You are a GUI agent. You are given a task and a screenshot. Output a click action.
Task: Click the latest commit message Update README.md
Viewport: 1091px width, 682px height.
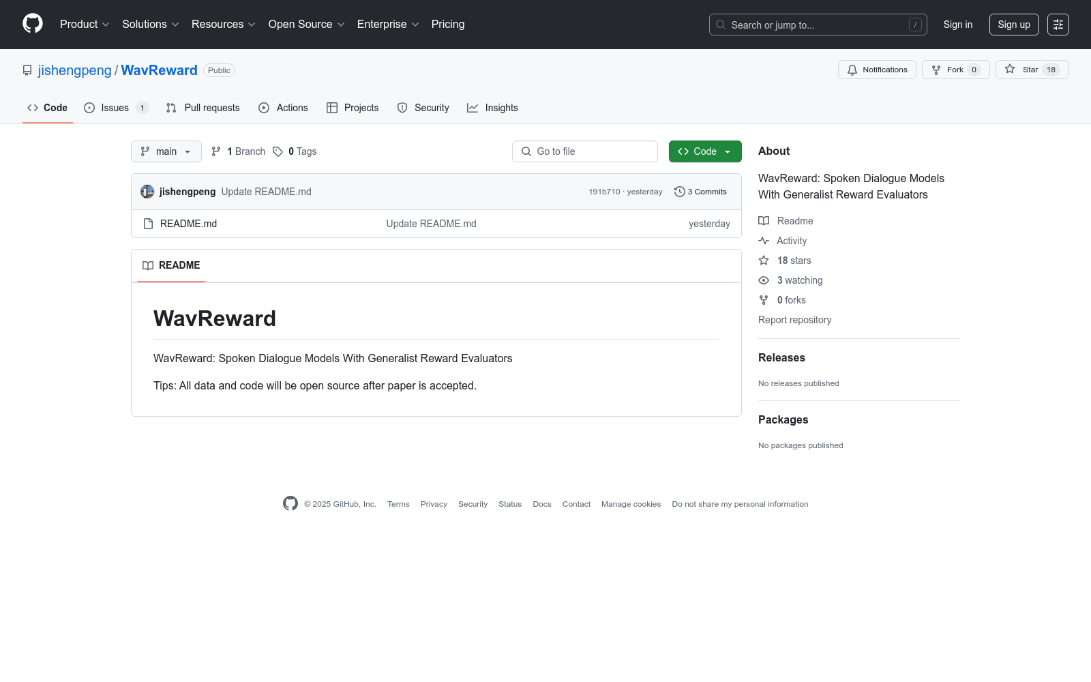266,192
